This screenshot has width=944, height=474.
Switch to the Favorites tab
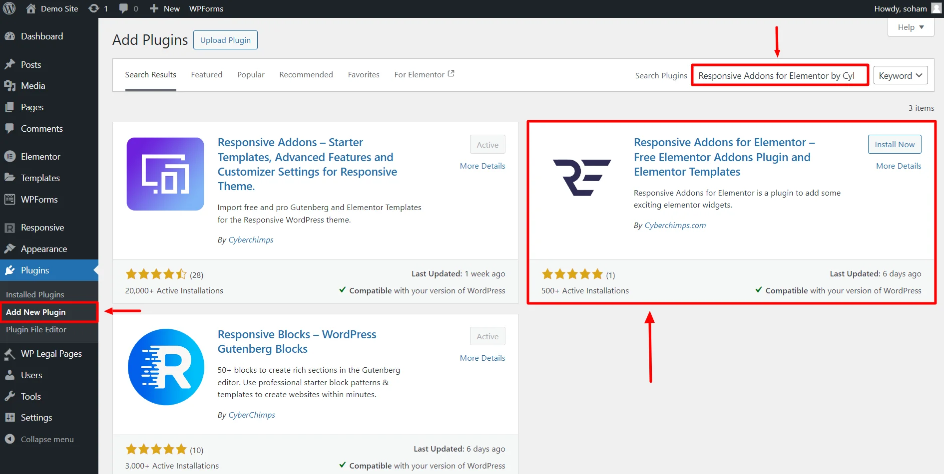coord(364,75)
